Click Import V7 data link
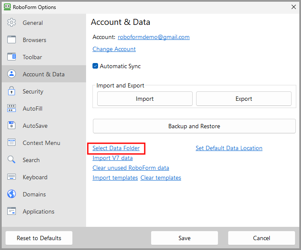 tap(113, 158)
